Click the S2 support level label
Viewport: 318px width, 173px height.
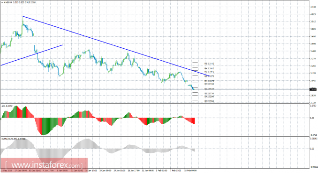point(209,89)
